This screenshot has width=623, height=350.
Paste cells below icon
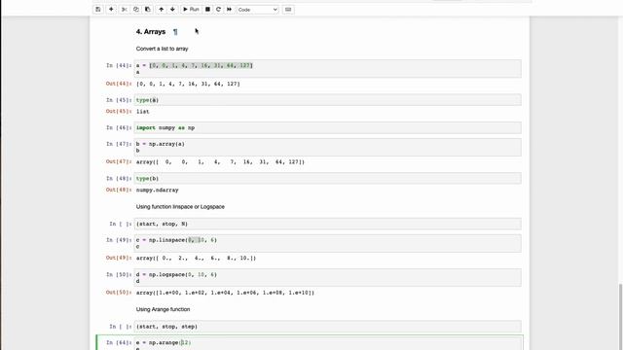[148, 9]
